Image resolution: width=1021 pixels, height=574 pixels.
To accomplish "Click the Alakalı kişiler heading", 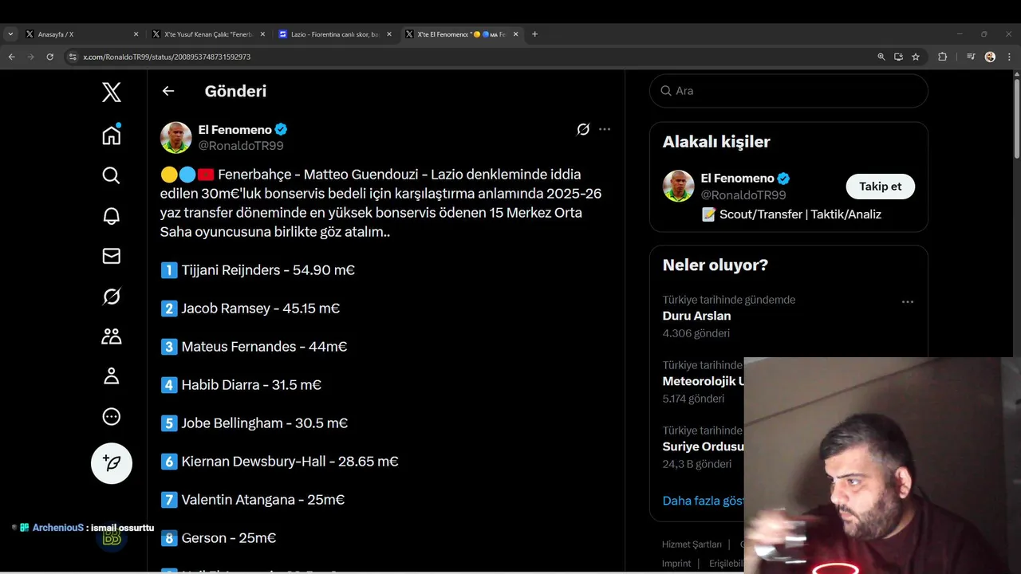I will click(x=716, y=142).
